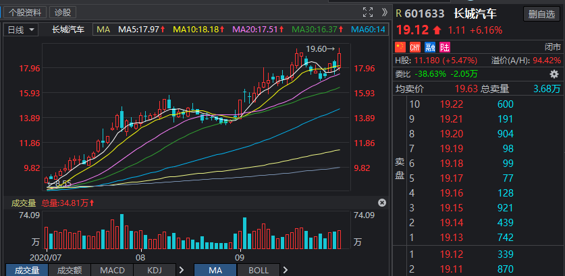Click 删自选 to remove from watchlist
The width and height of the screenshot is (565, 276).
(x=541, y=14)
